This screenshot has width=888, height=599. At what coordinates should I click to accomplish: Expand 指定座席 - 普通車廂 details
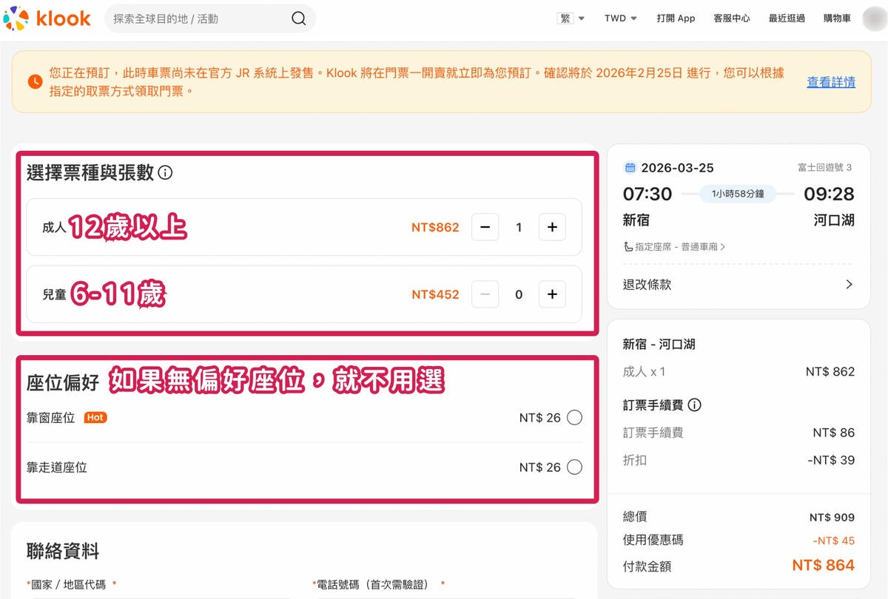(x=675, y=247)
